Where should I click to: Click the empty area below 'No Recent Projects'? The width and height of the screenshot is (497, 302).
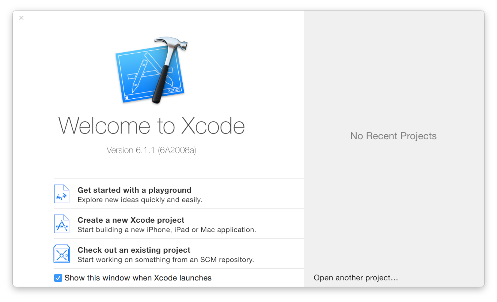[393, 205]
